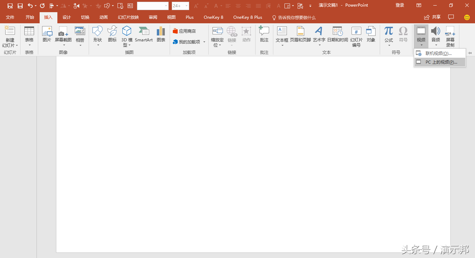Select Online Video (联机视频) menu item

[x=440, y=54]
